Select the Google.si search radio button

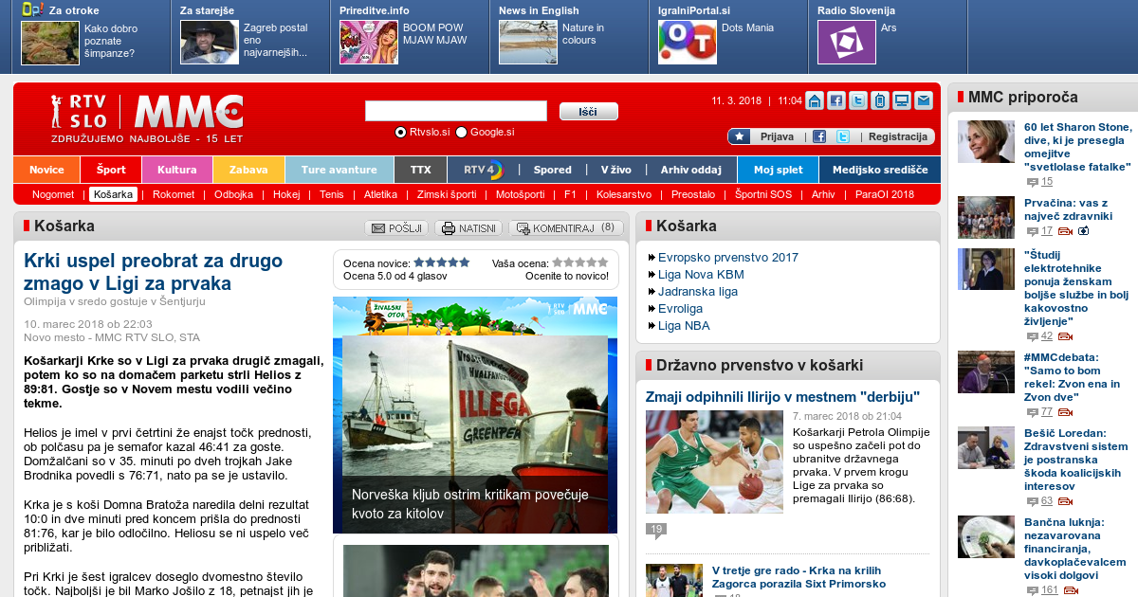(462, 133)
